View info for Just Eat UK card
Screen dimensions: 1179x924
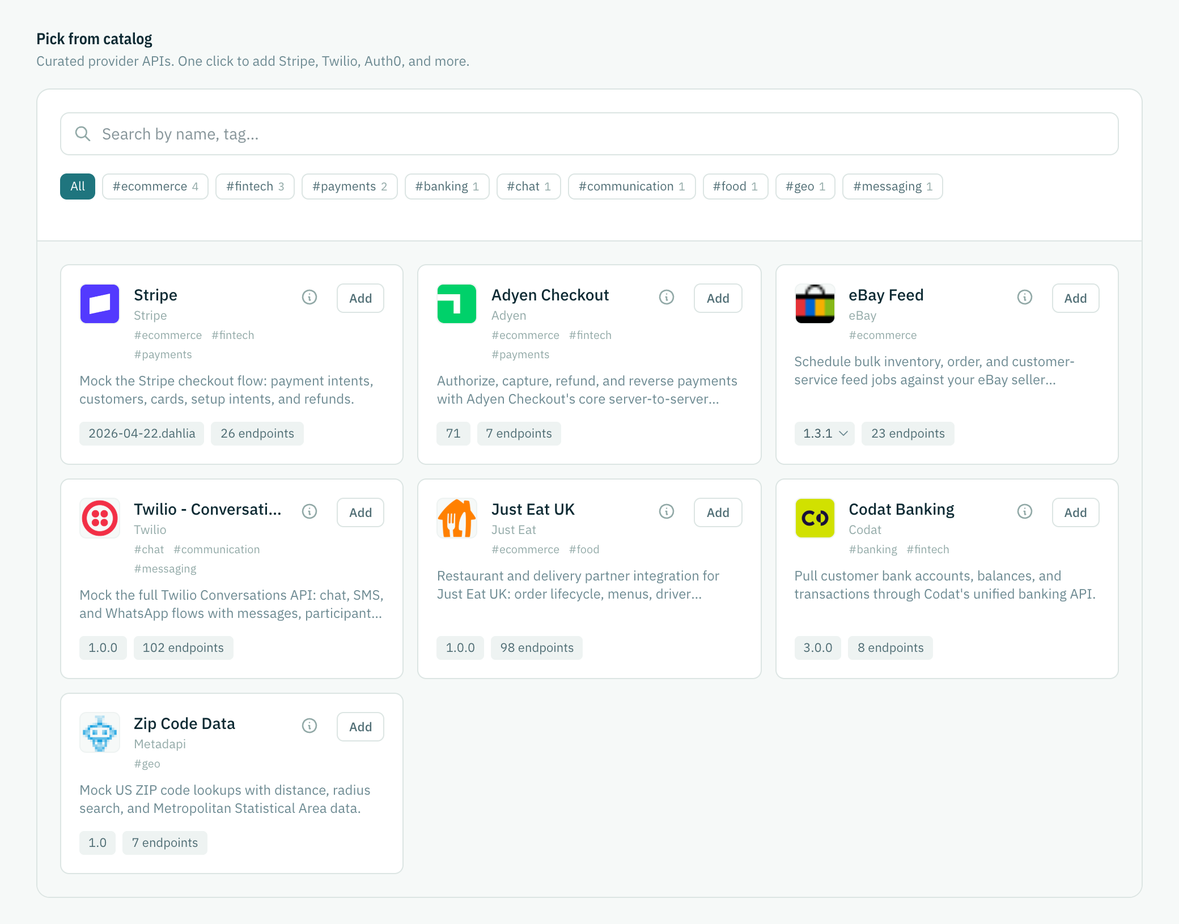pyautogui.click(x=667, y=511)
